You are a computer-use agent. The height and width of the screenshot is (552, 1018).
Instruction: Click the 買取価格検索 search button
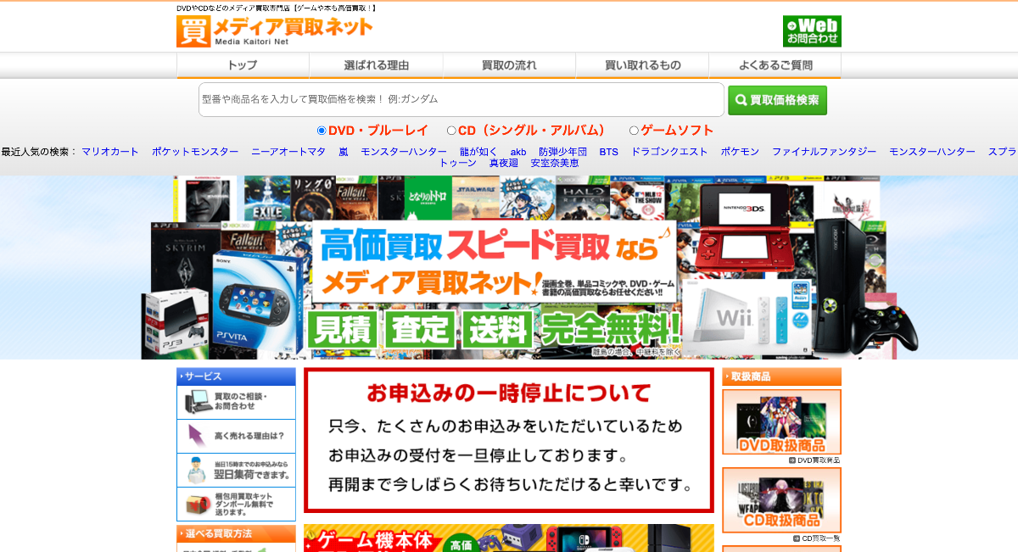[x=777, y=100]
